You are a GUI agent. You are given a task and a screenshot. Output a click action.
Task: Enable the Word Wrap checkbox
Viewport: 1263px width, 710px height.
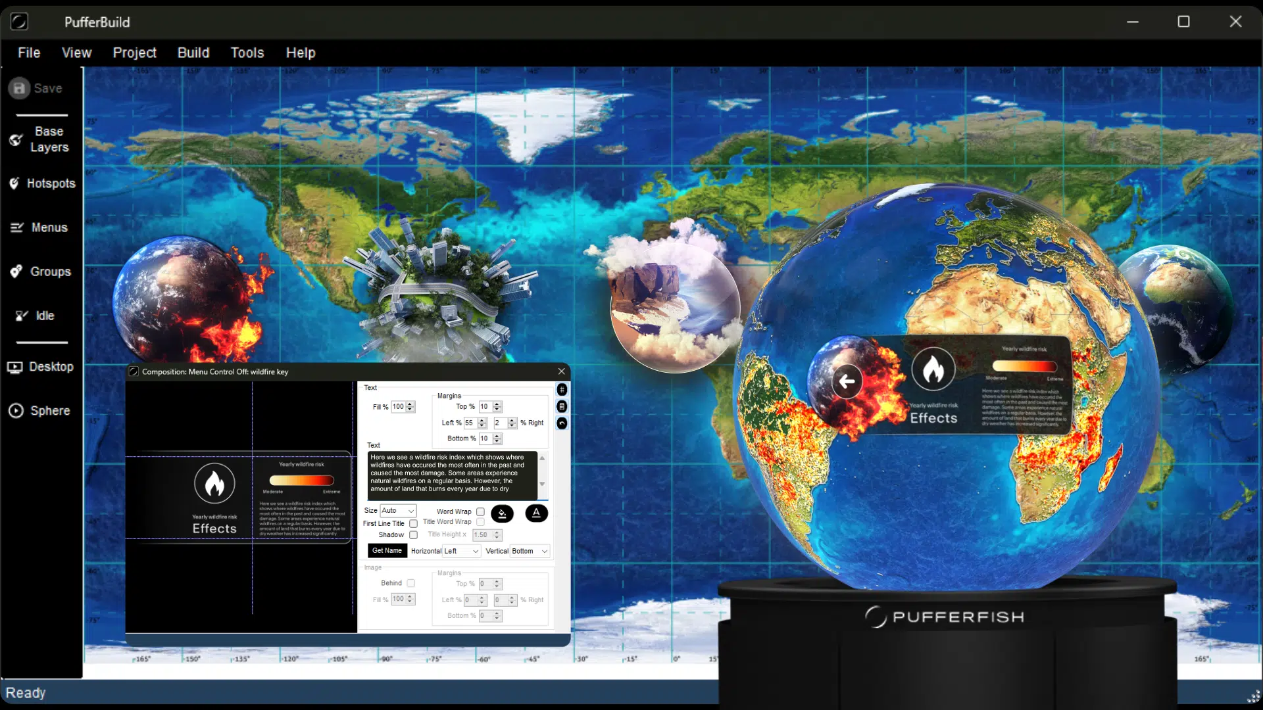[x=480, y=511]
